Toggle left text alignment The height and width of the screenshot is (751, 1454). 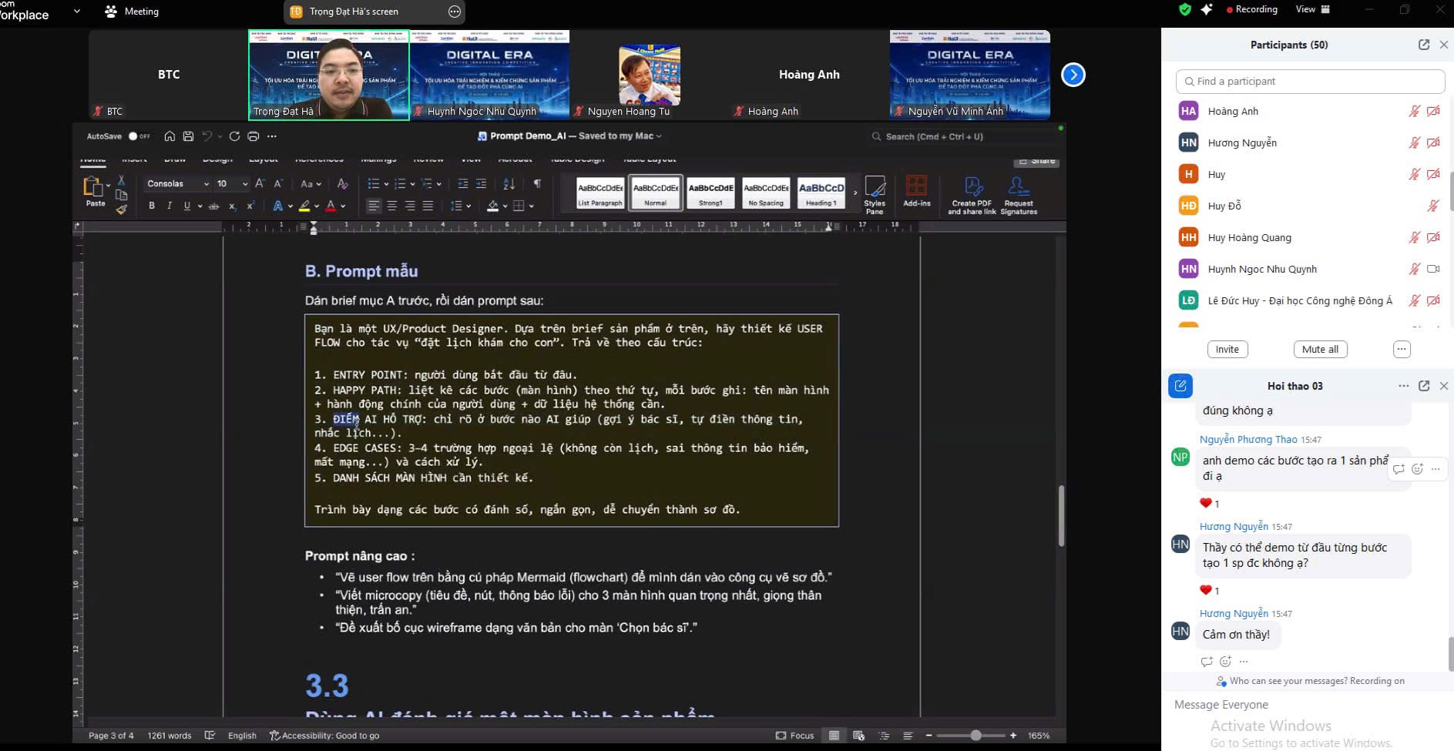[x=374, y=206]
